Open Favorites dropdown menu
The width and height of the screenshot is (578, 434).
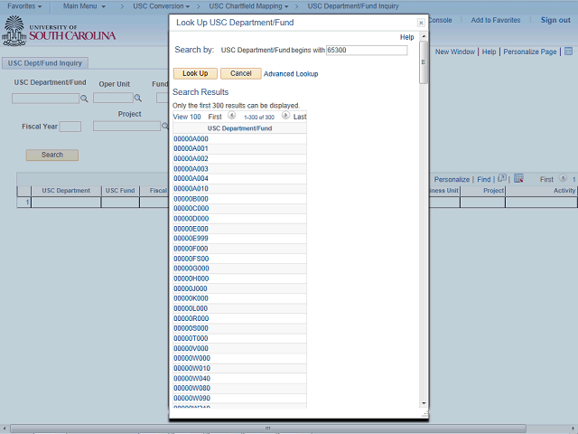click(24, 6)
